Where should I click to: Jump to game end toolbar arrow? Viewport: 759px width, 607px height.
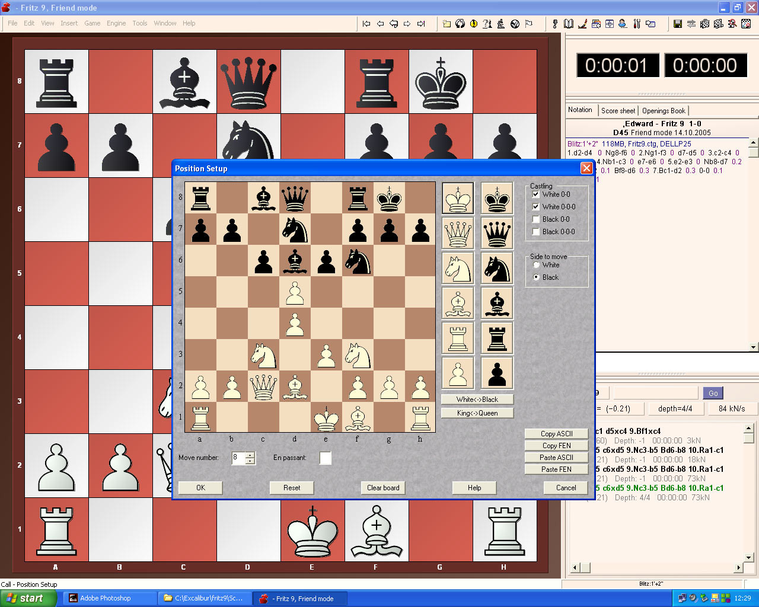click(x=421, y=24)
